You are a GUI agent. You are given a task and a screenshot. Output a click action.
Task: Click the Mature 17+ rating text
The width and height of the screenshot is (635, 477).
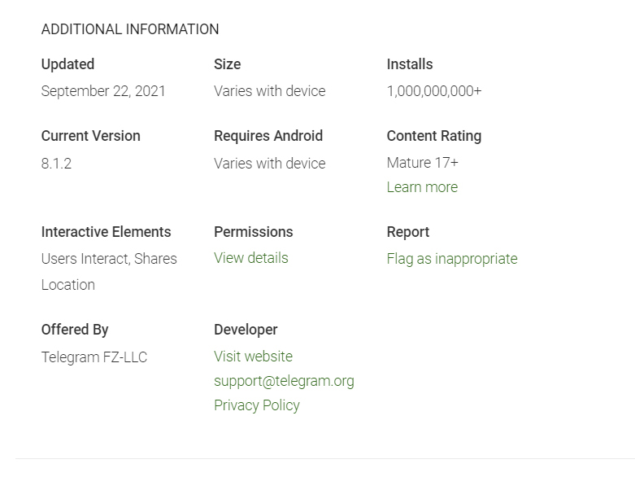[422, 163]
